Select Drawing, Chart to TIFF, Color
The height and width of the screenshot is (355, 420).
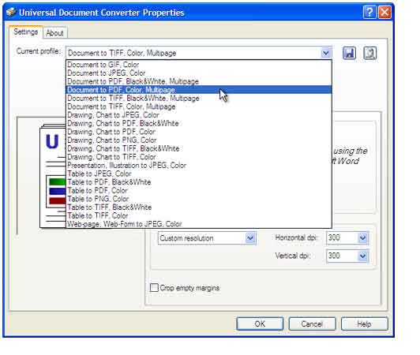[x=199, y=157]
